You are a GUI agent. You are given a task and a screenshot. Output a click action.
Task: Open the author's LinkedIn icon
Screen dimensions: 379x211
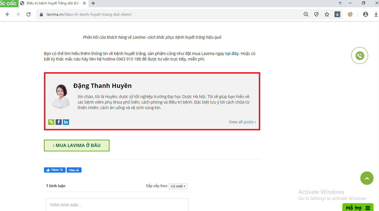pyautogui.click(x=66, y=122)
